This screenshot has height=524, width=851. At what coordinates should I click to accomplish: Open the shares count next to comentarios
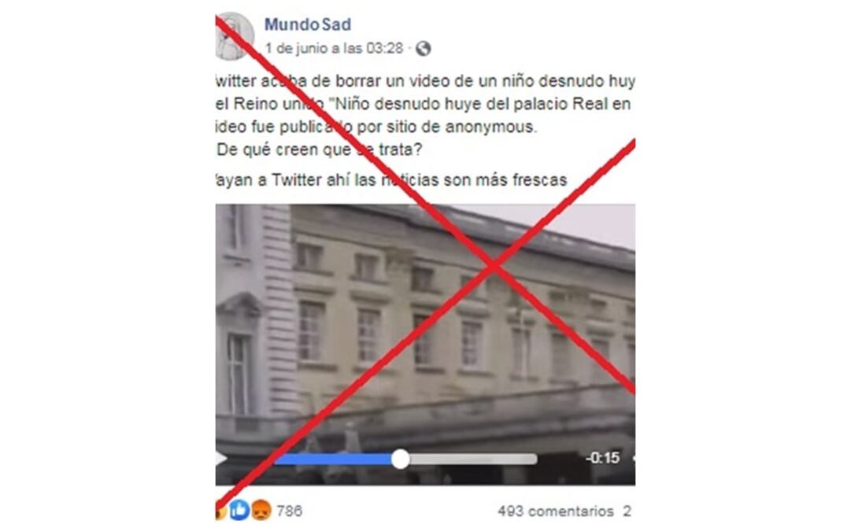point(627,511)
